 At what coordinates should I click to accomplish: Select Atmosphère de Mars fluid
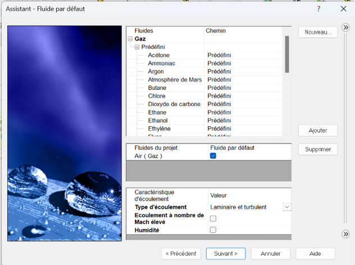[175, 80]
